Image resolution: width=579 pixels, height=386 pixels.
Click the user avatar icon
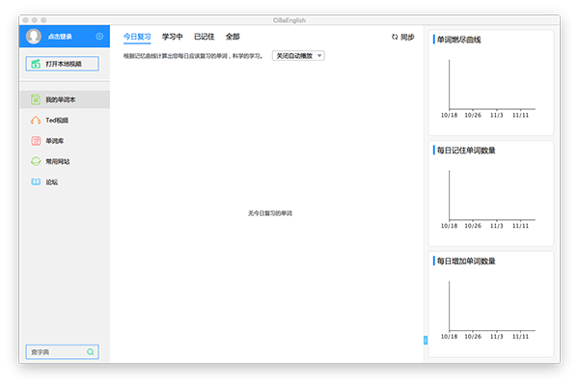[x=34, y=37]
